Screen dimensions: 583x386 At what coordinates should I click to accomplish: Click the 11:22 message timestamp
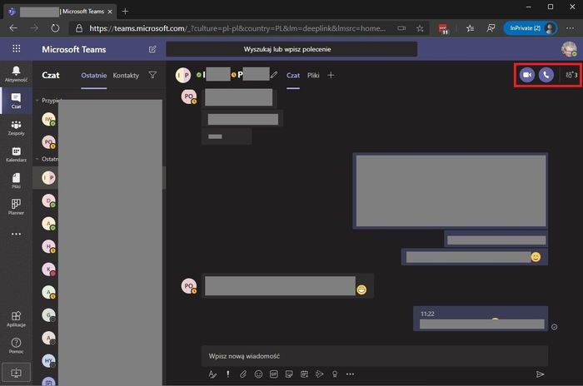click(x=427, y=314)
